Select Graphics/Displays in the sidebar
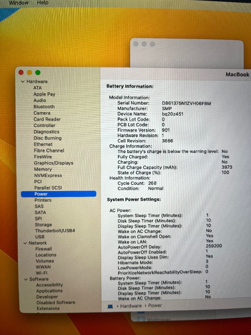 54,163
